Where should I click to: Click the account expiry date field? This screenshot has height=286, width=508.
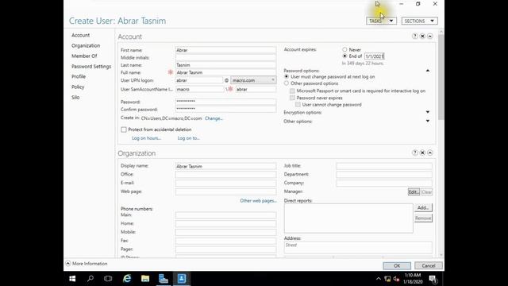tap(374, 56)
